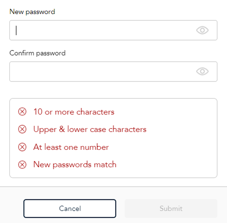Click the error icon next to Upper & lower case
227x223 pixels.
[x=22, y=129]
